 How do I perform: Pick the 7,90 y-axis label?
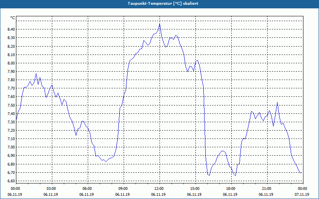click(11, 72)
